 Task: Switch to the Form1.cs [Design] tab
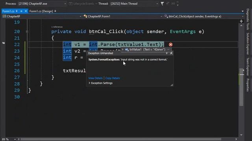click(x=41, y=11)
